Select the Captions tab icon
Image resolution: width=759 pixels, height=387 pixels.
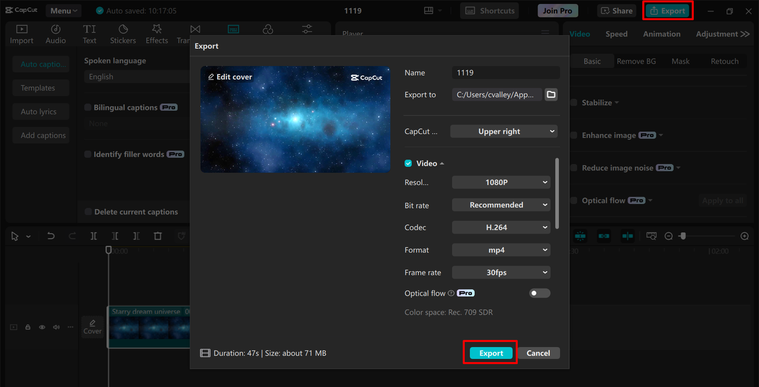(x=234, y=29)
